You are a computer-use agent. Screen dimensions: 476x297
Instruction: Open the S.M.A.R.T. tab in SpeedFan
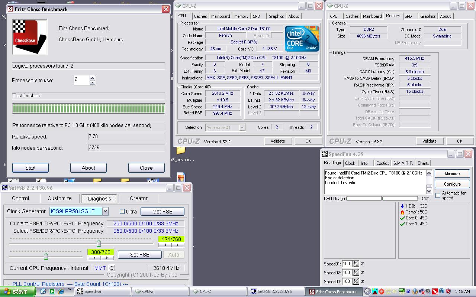point(403,163)
